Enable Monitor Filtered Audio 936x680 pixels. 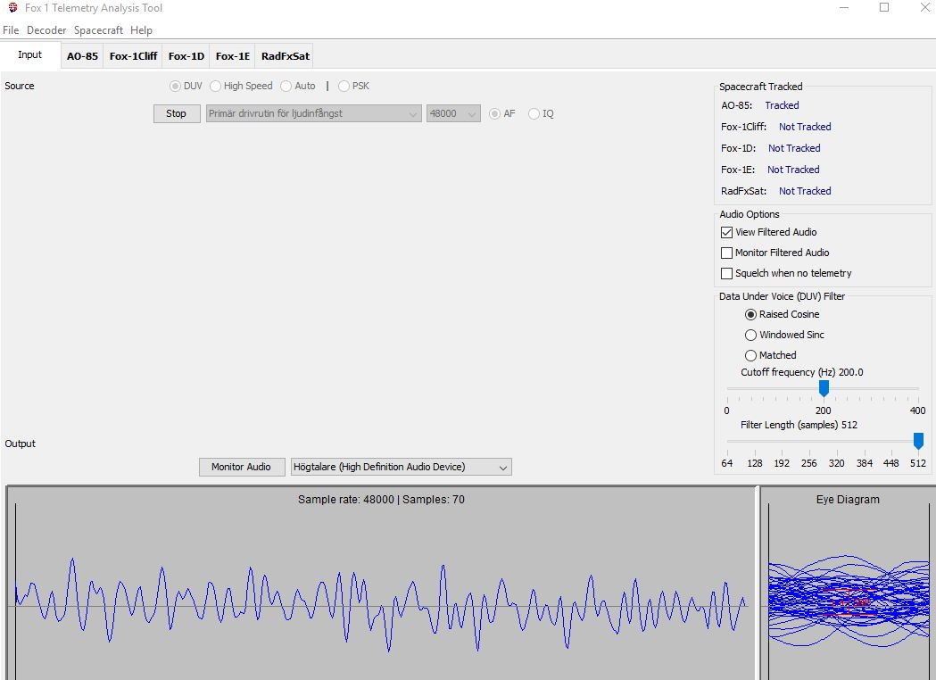click(x=727, y=253)
